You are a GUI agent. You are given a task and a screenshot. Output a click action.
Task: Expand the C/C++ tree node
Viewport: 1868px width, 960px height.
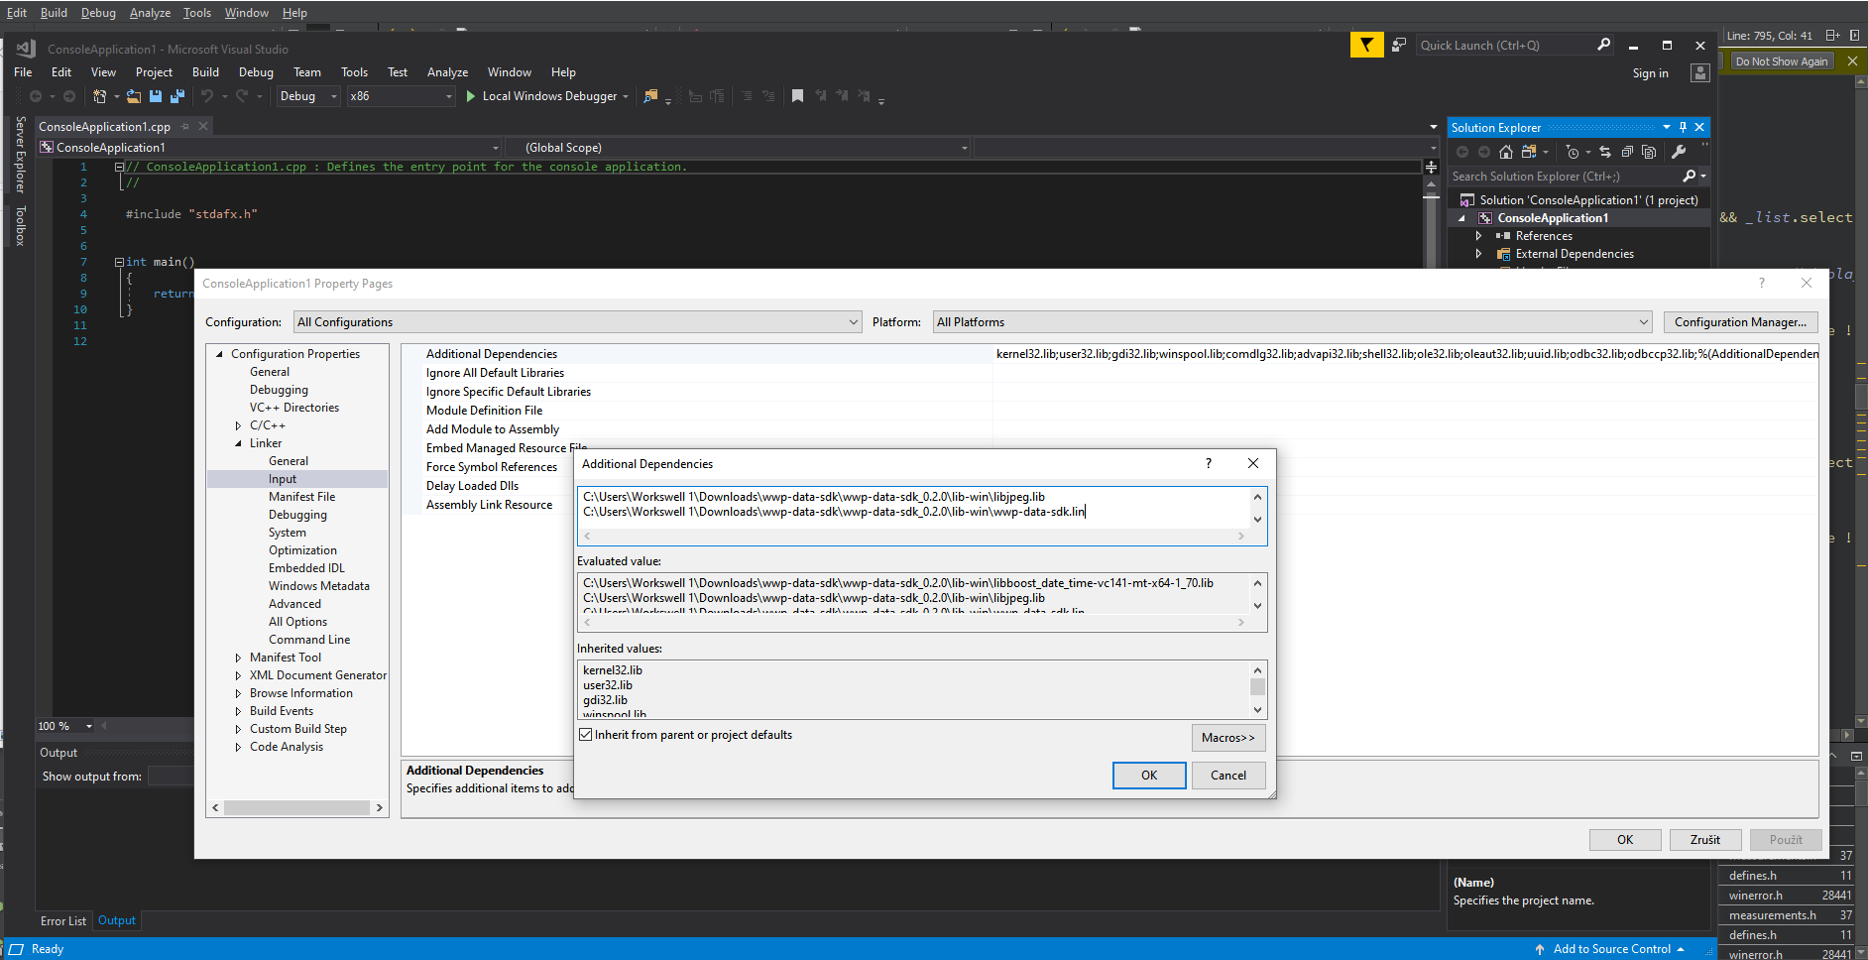tap(238, 425)
